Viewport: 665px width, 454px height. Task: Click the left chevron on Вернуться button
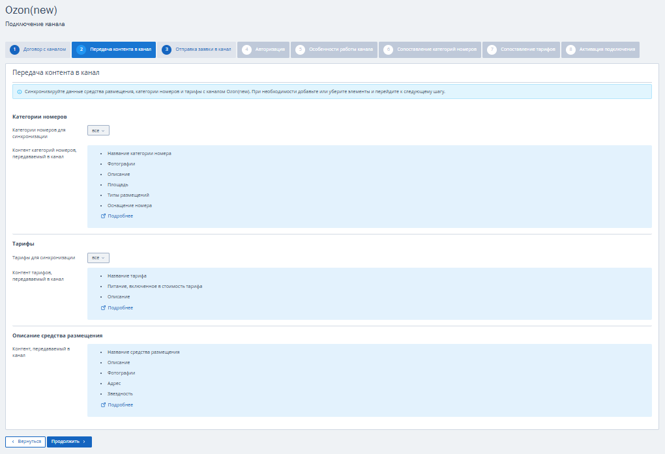coord(13,442)
